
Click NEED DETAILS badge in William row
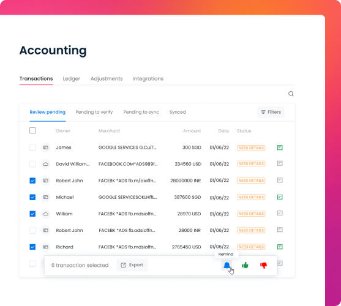pos(251,214)
